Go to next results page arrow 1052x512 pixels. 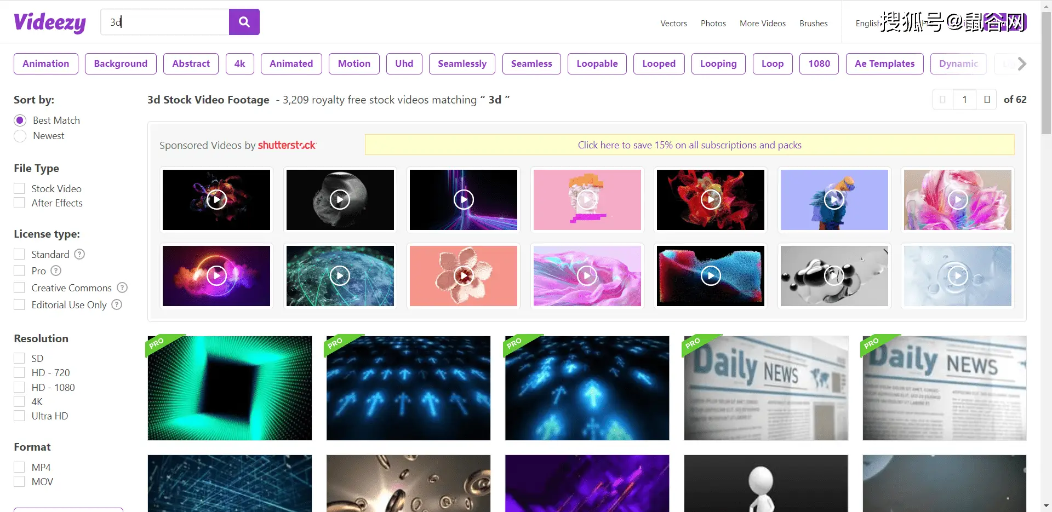click(986, 100)
